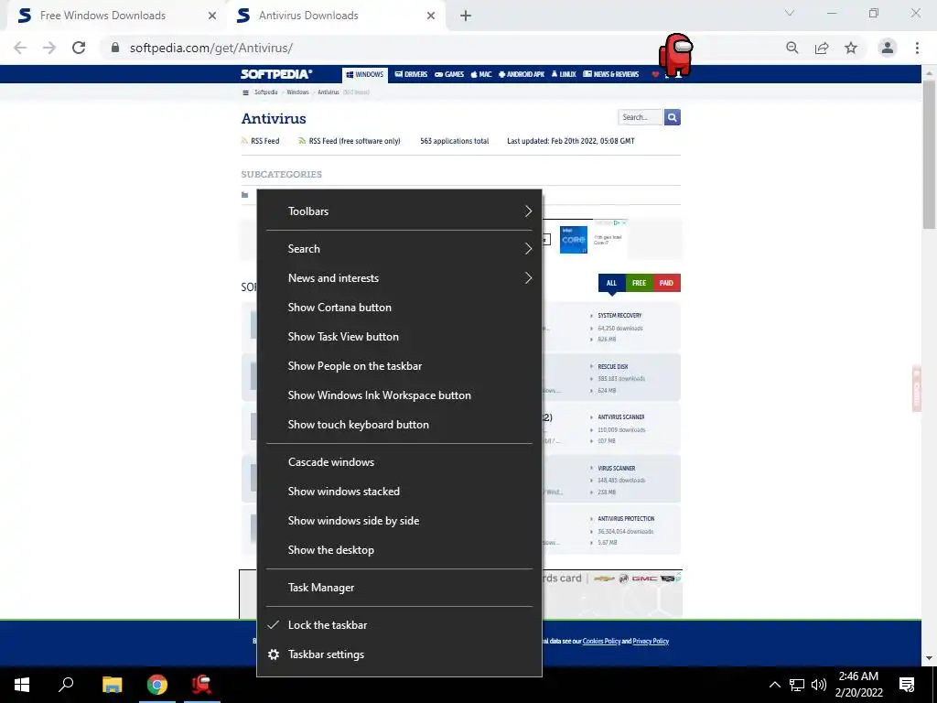Click the page vertical scrollbar thumb

click(x=929, y=153)
